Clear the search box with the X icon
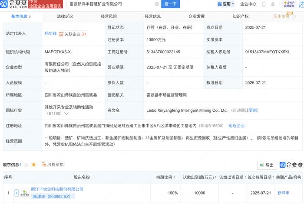The image size is (304, 204). coord(157,4)
